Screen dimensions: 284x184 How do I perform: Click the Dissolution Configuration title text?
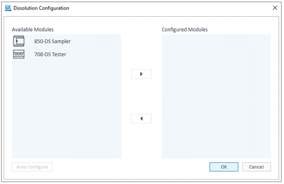[x=41, y=8]
